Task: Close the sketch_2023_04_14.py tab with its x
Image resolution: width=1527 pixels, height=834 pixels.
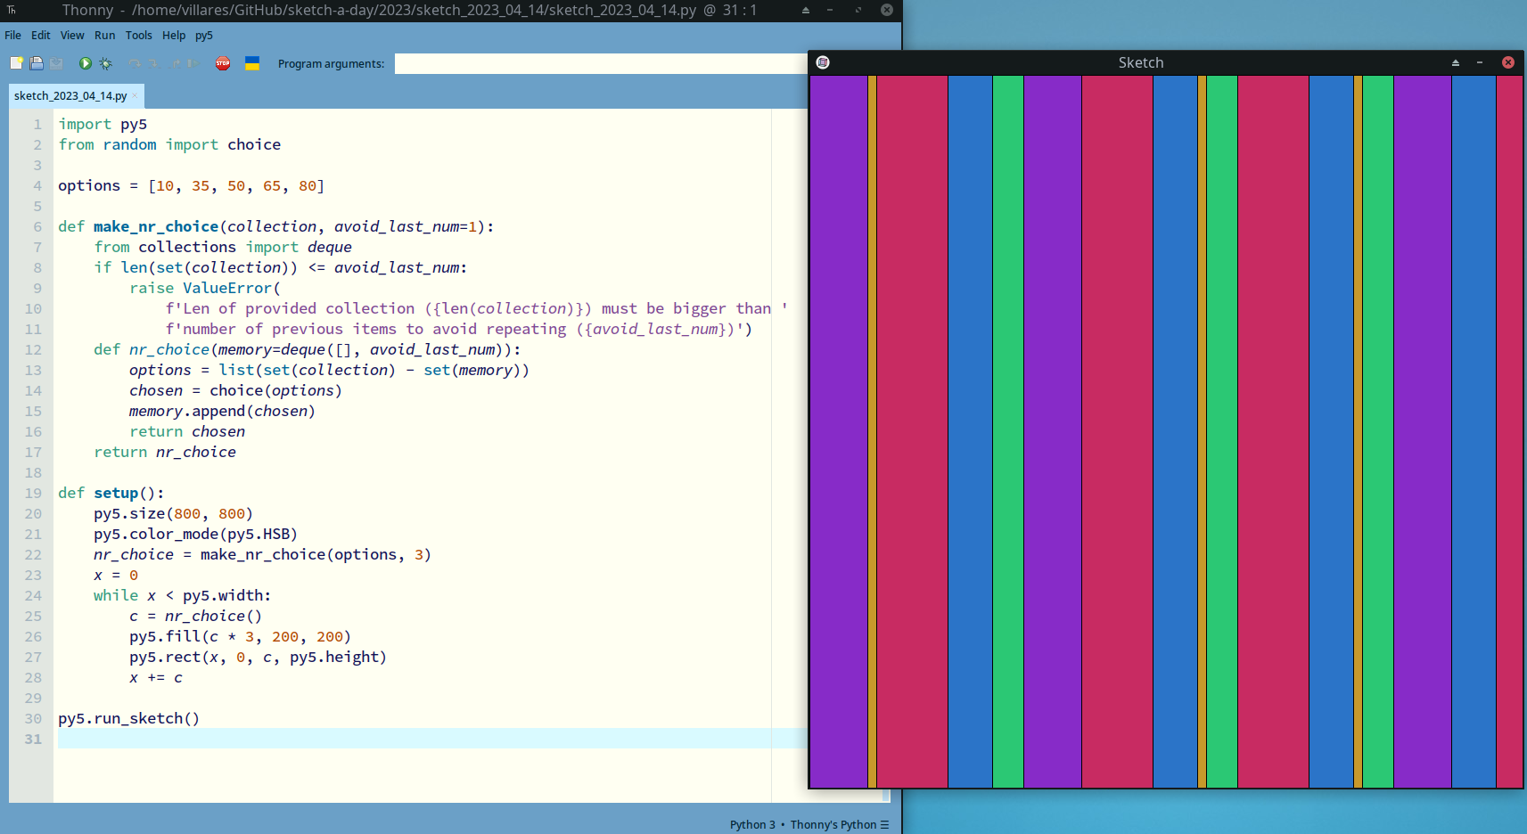Action: 135,96
